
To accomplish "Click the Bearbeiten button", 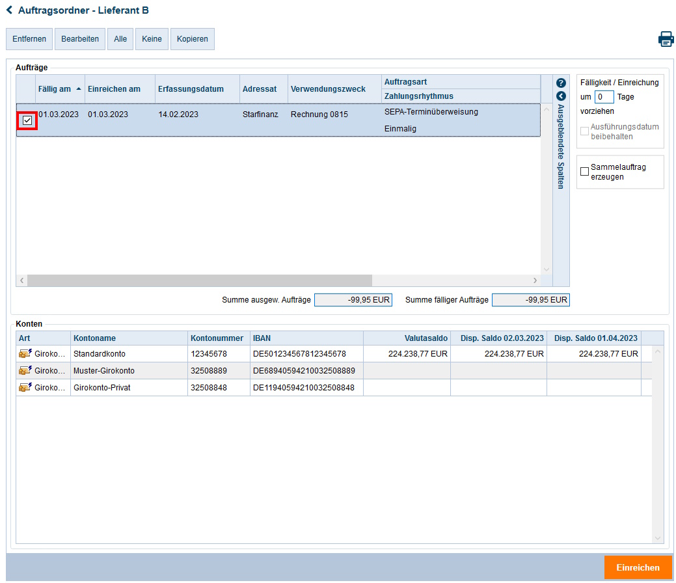I will [x=80, y=39].
